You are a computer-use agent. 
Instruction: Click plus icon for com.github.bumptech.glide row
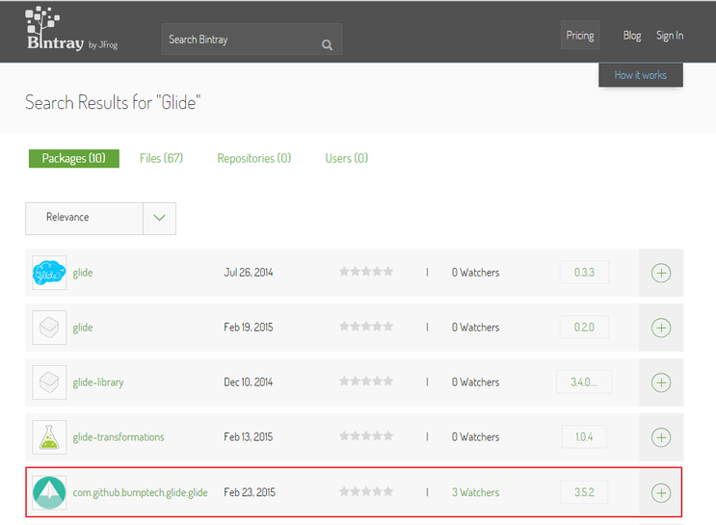click(661, 493)
